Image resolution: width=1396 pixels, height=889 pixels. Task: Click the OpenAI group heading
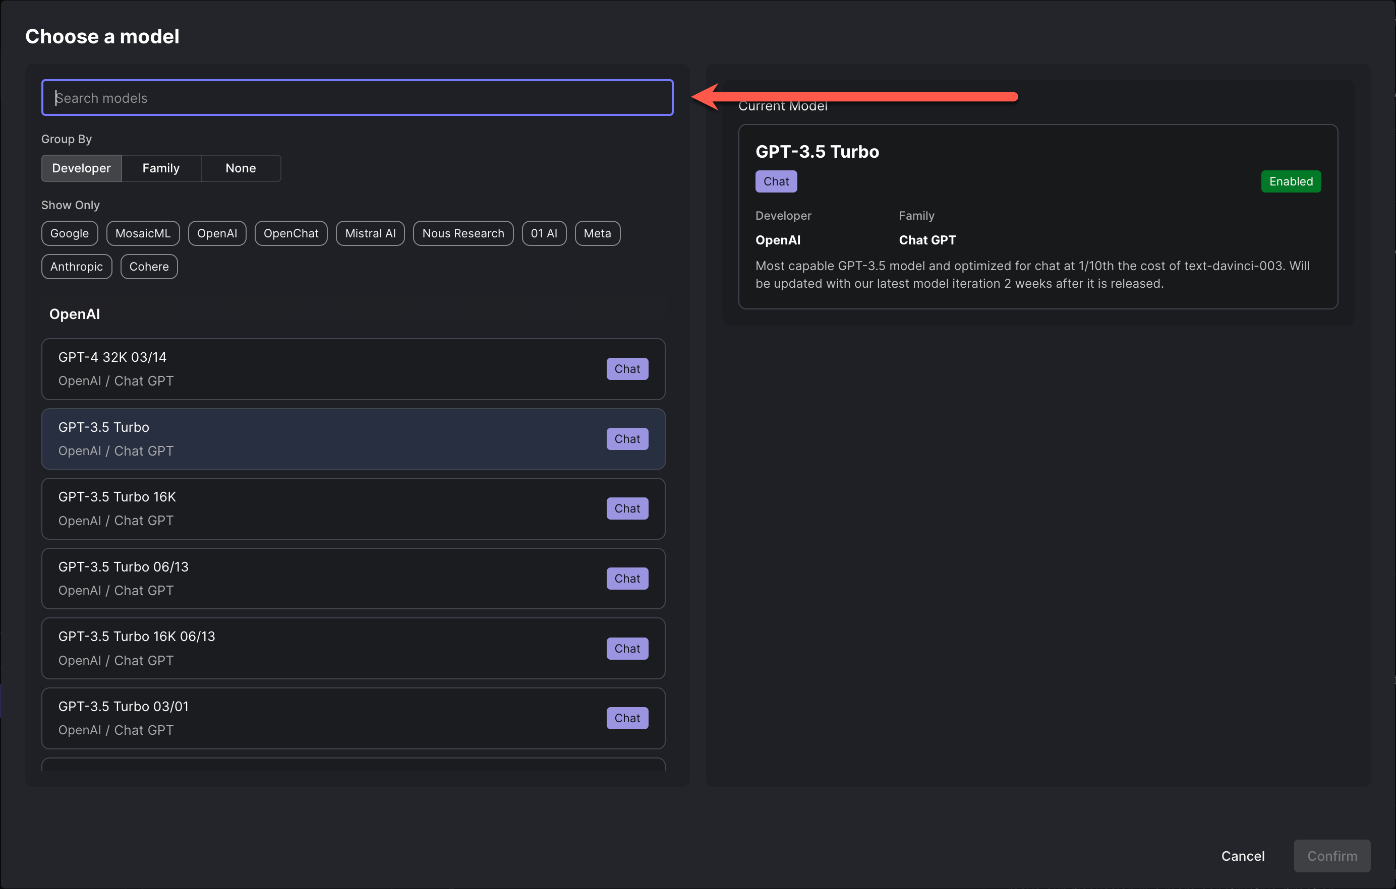(74, 314)
